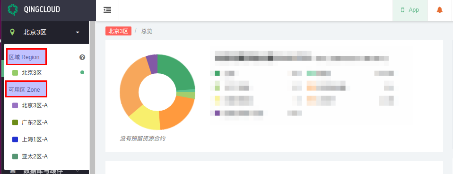Click the 总览 breadcrumb text
Viewport: 453px width, 174px height.
147,31
